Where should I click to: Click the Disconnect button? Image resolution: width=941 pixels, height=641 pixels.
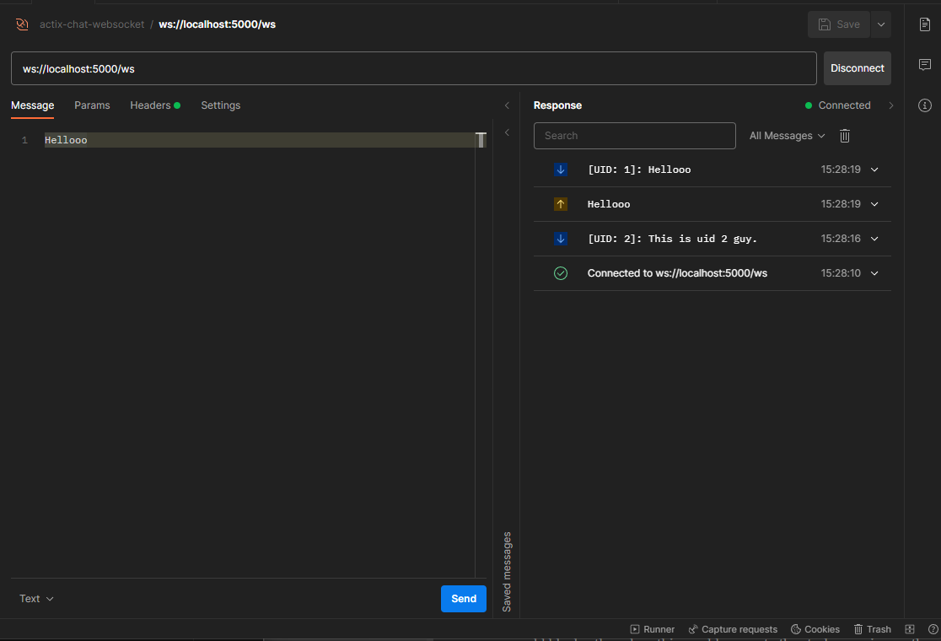click(857, 68)
